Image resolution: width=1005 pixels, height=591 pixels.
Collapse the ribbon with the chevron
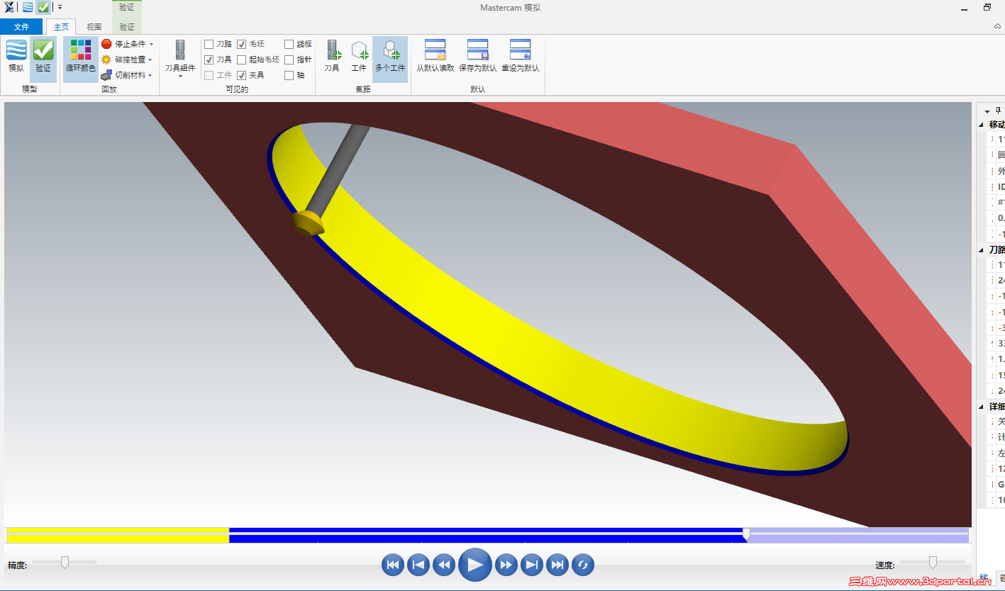997,26
